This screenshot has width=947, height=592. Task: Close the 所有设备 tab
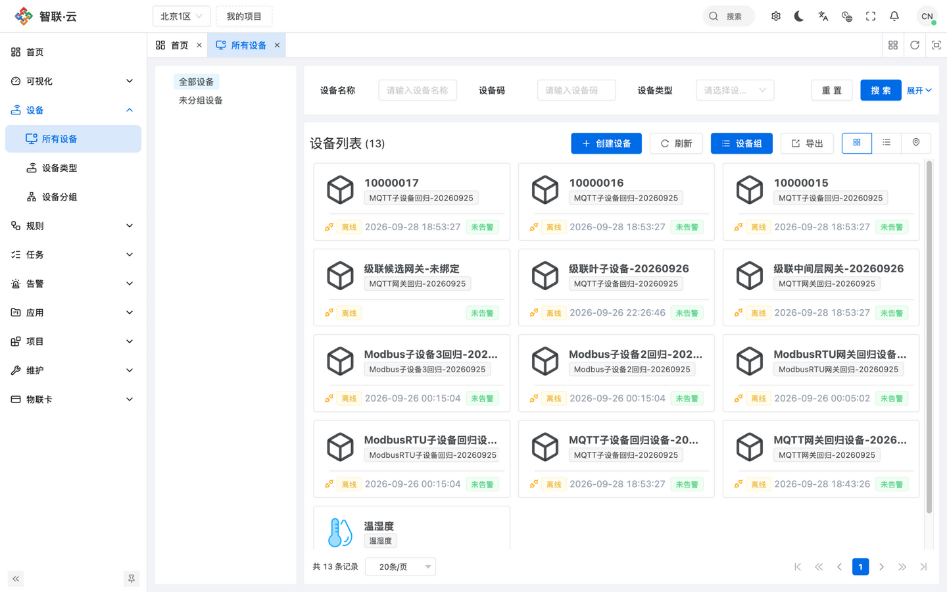pyautogui.click(x=278, y=45)
